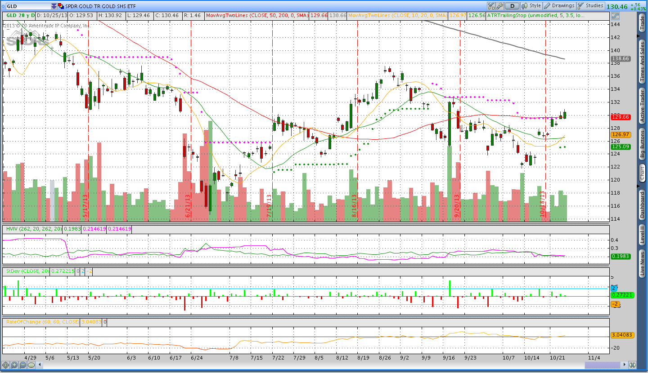Click the StDev (CLOSE, 20) study label
The image size is (648, 373).
27,271
